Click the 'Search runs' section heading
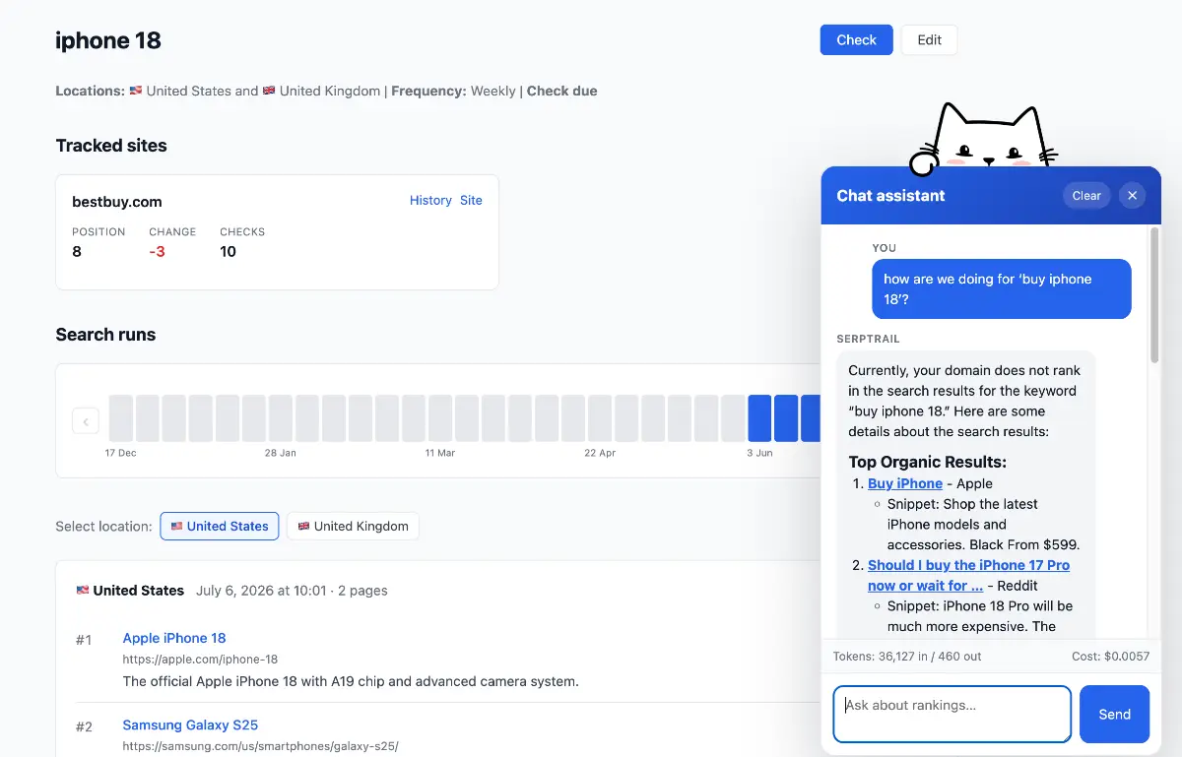This screenshot has height=757, width=1182. 105,335
